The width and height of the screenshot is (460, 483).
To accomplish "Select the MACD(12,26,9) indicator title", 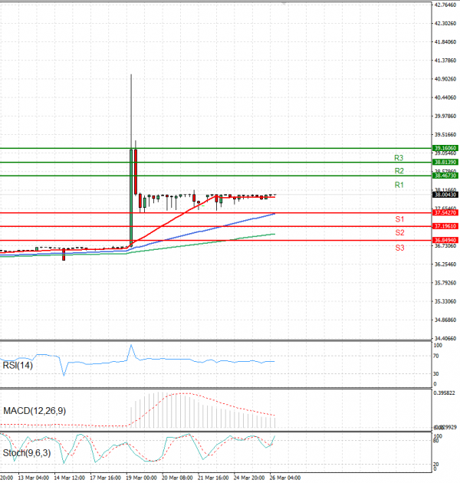I will [x=33, y=412].
